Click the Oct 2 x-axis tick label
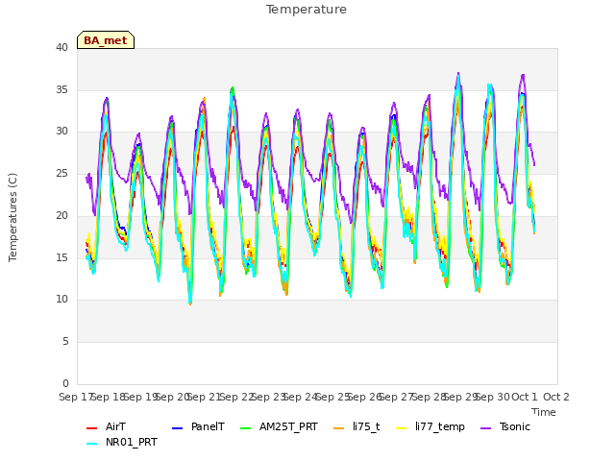Viewport: 615px width, 461px height. coord(556,397)
